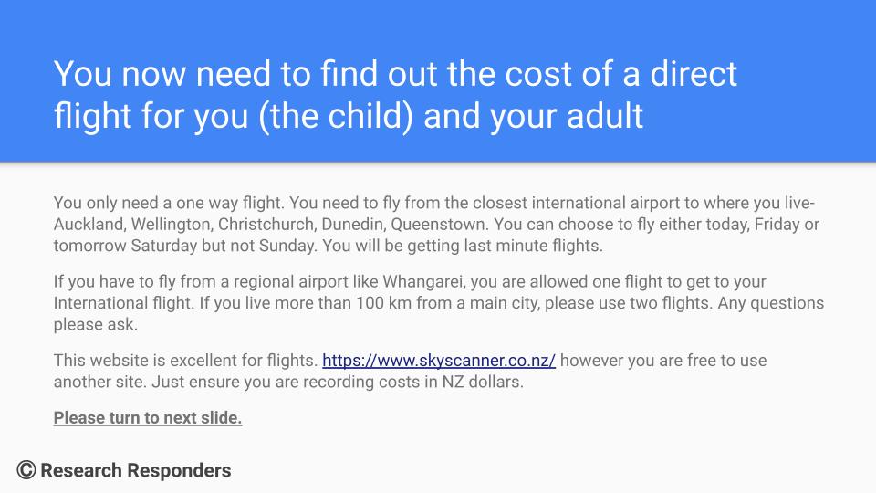Viewport: 876px width, 493px height.
Task: Open the skyscanner.co.nz link
Action: 439,361
